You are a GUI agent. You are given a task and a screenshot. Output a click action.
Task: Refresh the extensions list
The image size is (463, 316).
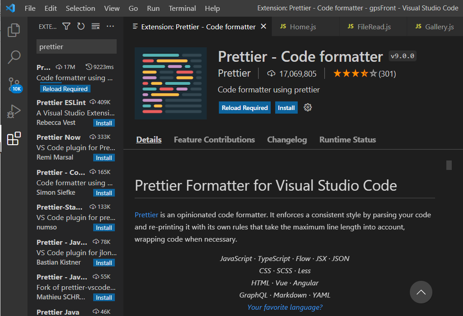click(x=81, y=26)
